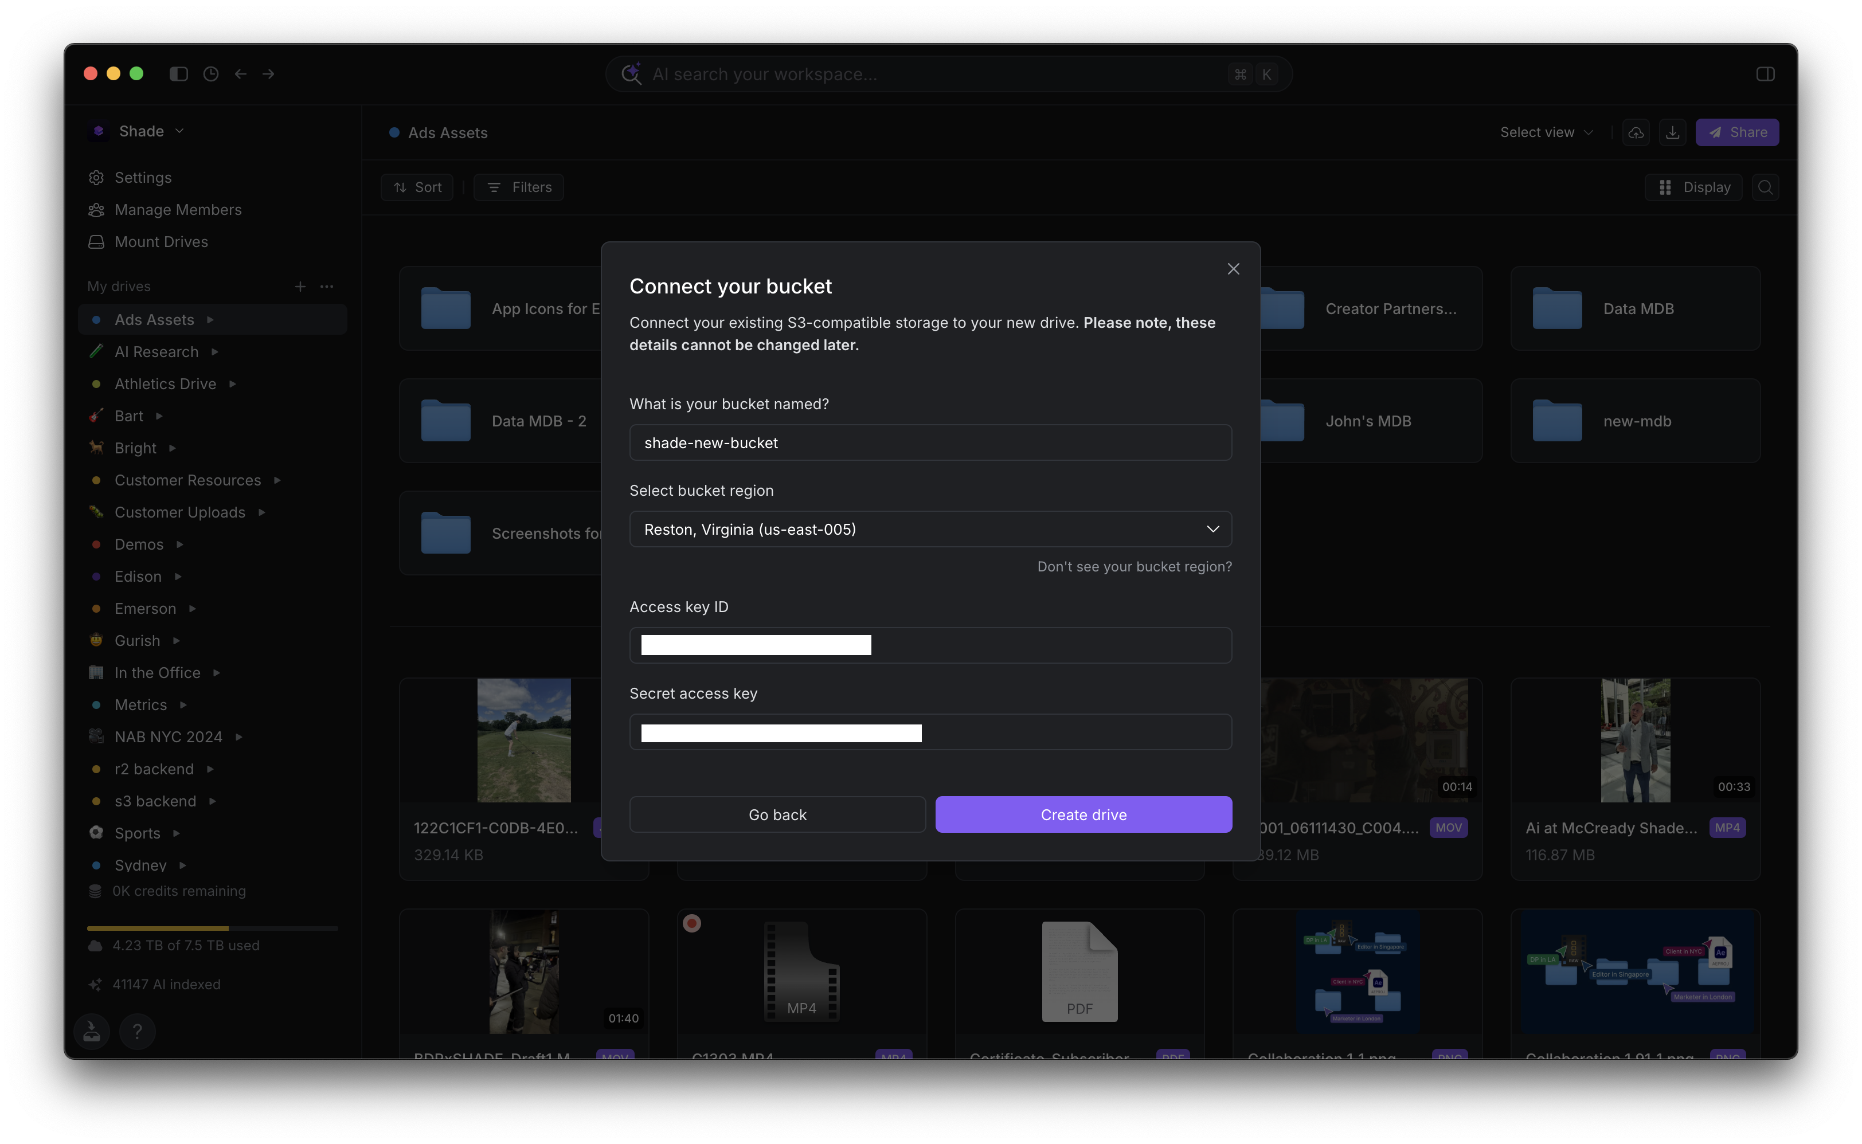Open the help question mark icon
This screenshot has height=1144, width=1862.
(x=137, y=1031)
